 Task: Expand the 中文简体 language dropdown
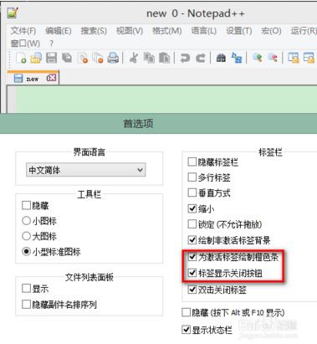pos(86,170)
